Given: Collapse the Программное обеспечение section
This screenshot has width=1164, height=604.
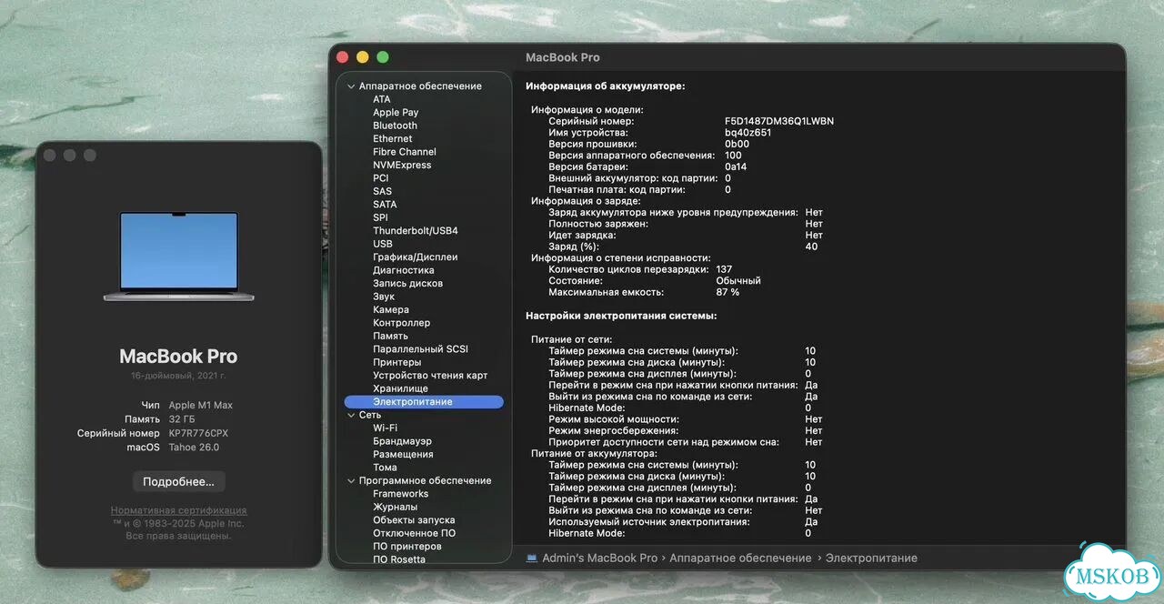Looking at the screenshot, I should point(351,480).
